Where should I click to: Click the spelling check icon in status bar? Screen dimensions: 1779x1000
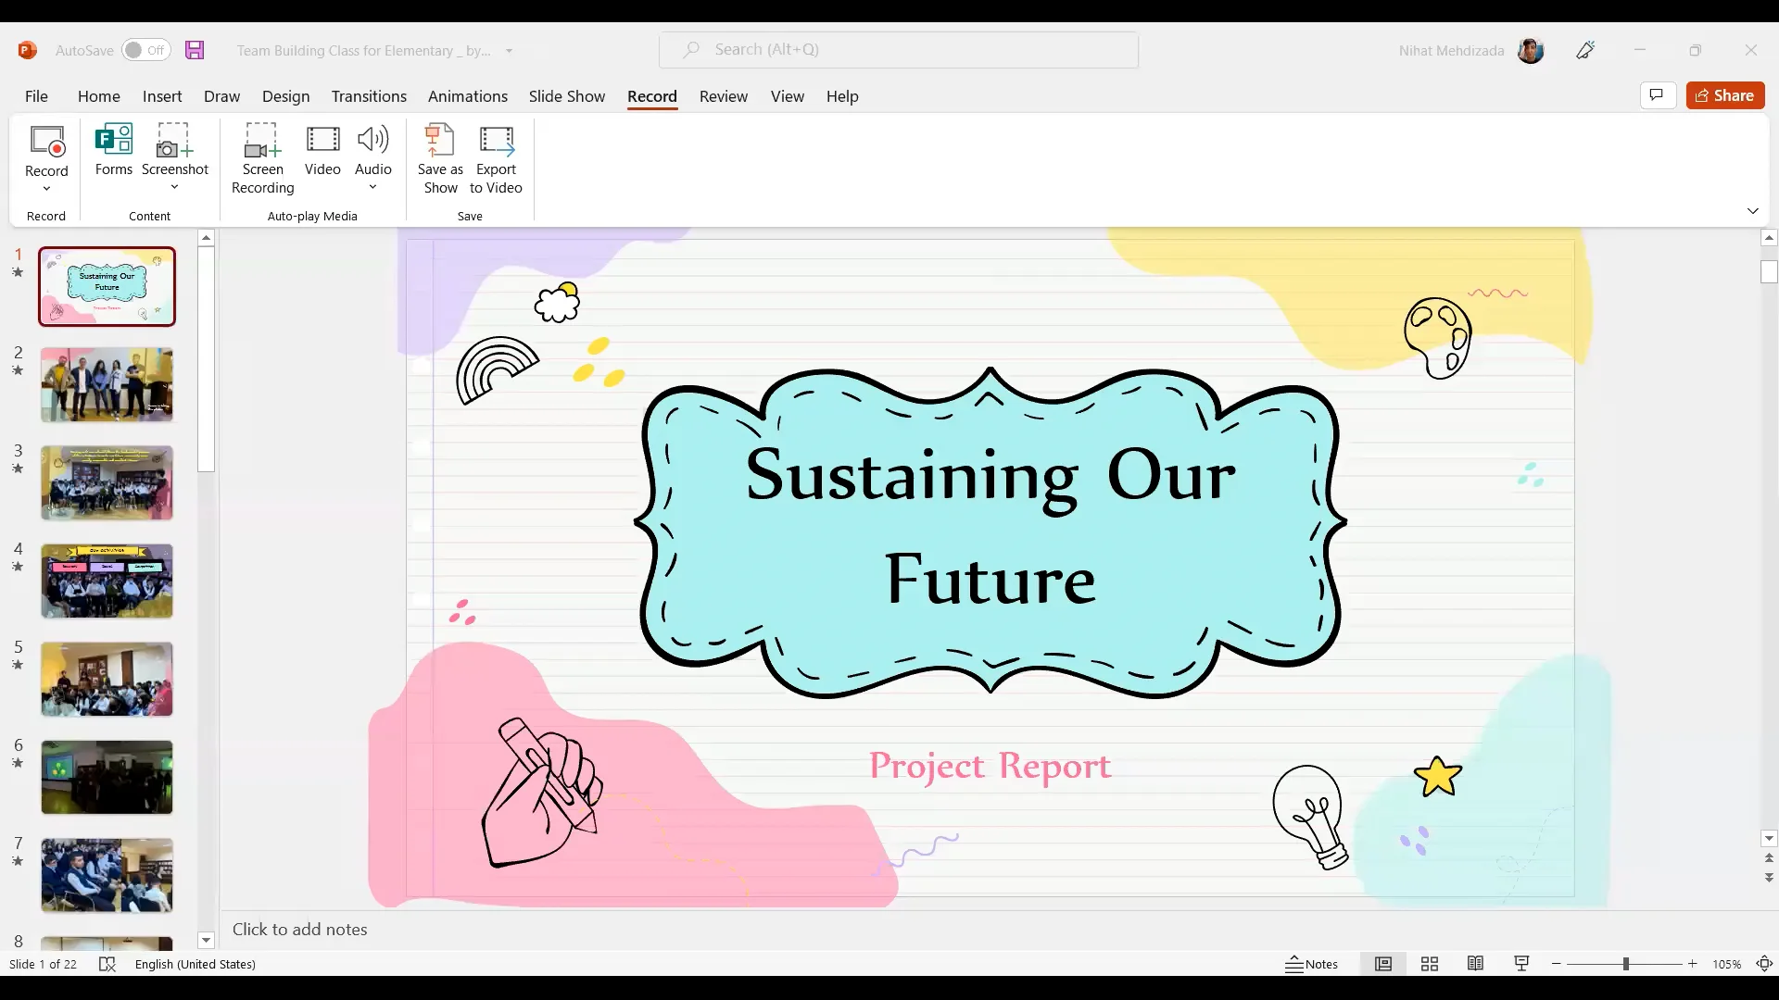107,964
